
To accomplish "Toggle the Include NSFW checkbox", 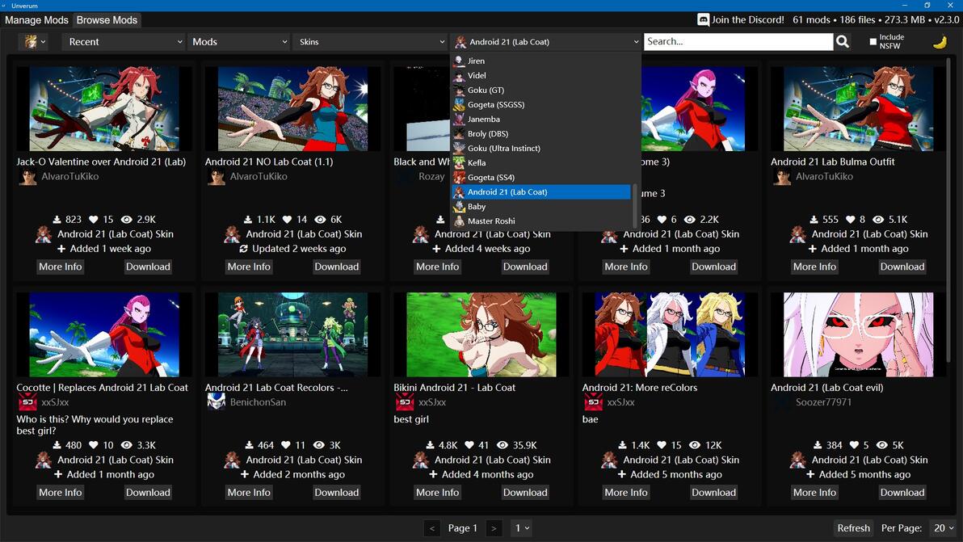I will click(x=873, y=42).
